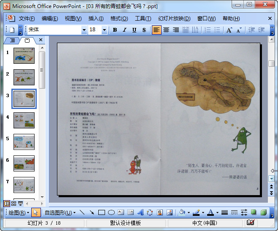Toggle Italic formatting
The image size is (278, 231).
coord(124,30)
